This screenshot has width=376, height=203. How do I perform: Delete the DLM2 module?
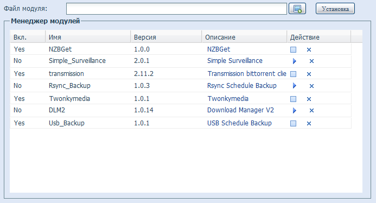[x=311, y=110]
